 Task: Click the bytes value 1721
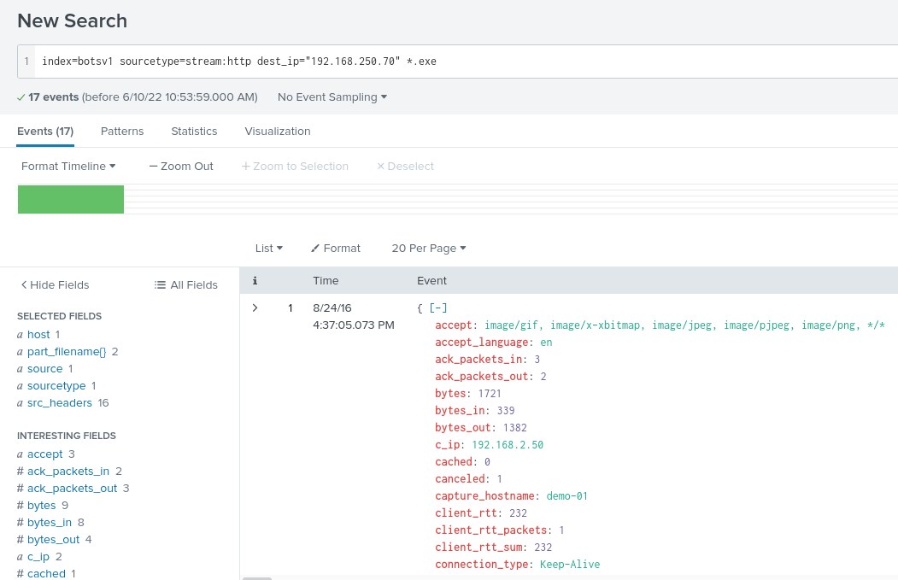click(x=490, y=393)
